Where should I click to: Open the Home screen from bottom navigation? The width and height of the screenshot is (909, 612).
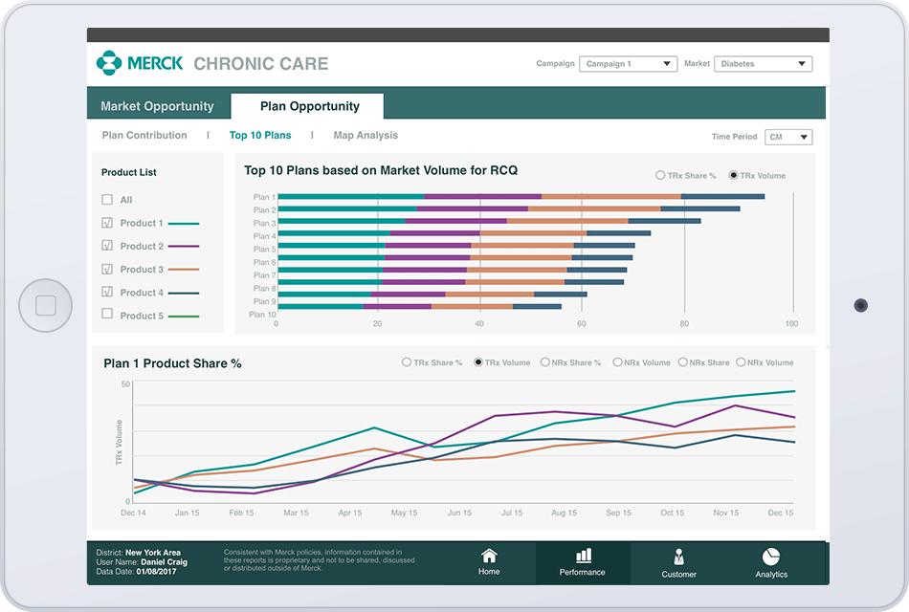(489, 562)
